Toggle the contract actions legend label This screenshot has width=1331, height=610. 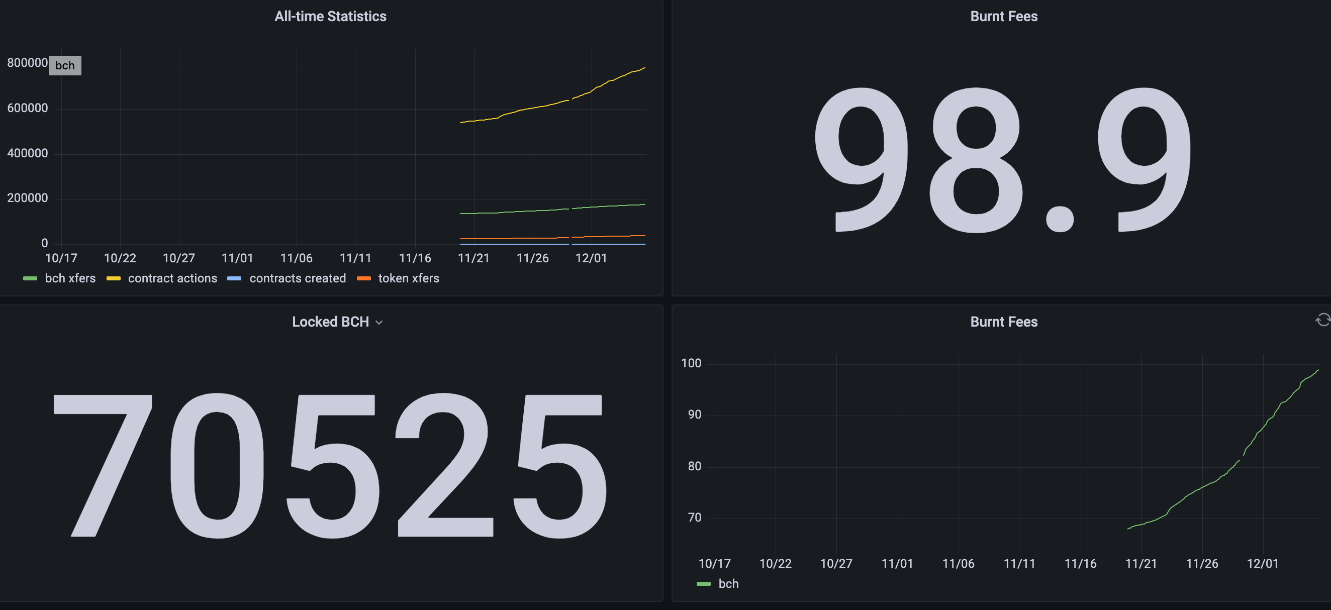pos(172,278)
